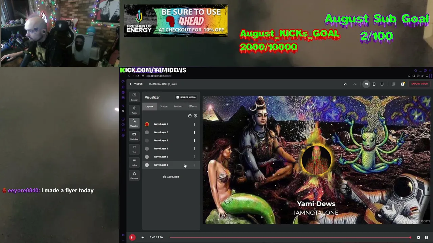Screen dimensions: 433x243
Task: Click the Wave Layer 4 name
Action: coord(161,148)
